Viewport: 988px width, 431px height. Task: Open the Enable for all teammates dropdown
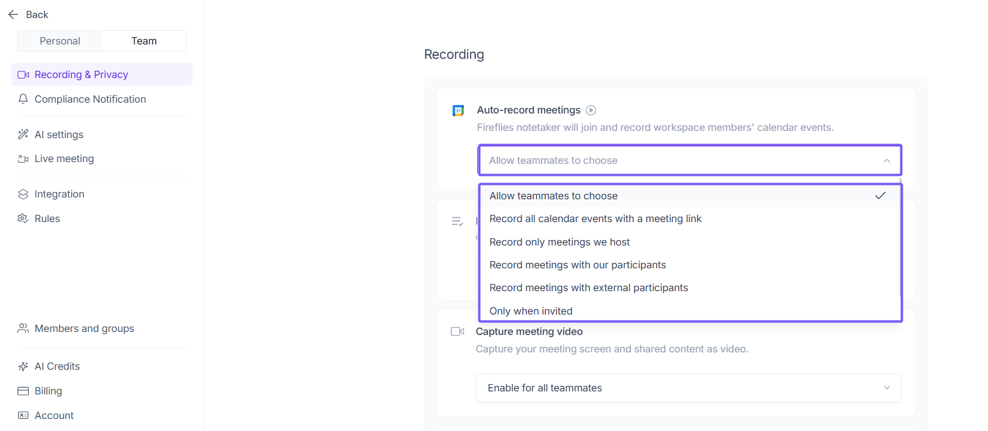(x=688, y=388)
